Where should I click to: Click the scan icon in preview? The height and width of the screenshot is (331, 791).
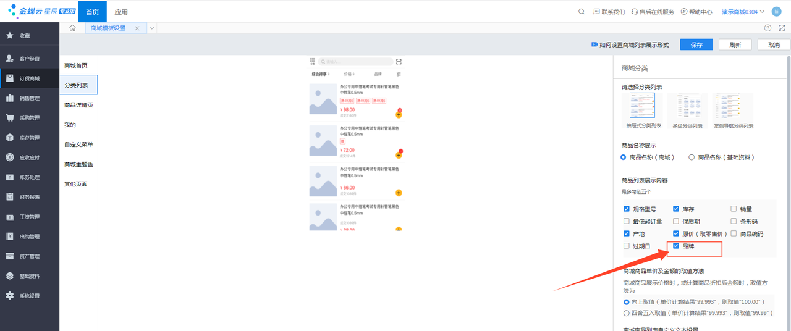399,61
